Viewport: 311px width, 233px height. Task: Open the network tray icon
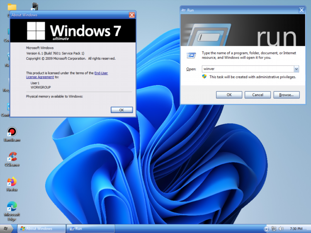tap(274, 229)
